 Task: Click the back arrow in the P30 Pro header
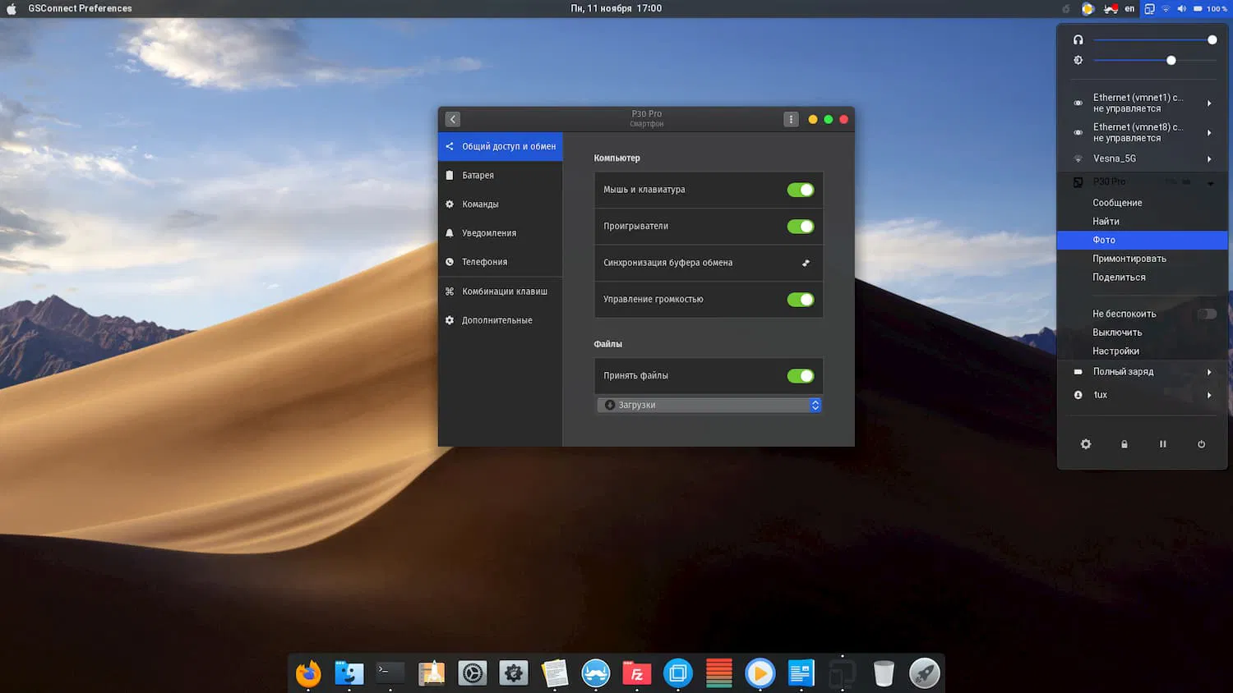(453, 119)
